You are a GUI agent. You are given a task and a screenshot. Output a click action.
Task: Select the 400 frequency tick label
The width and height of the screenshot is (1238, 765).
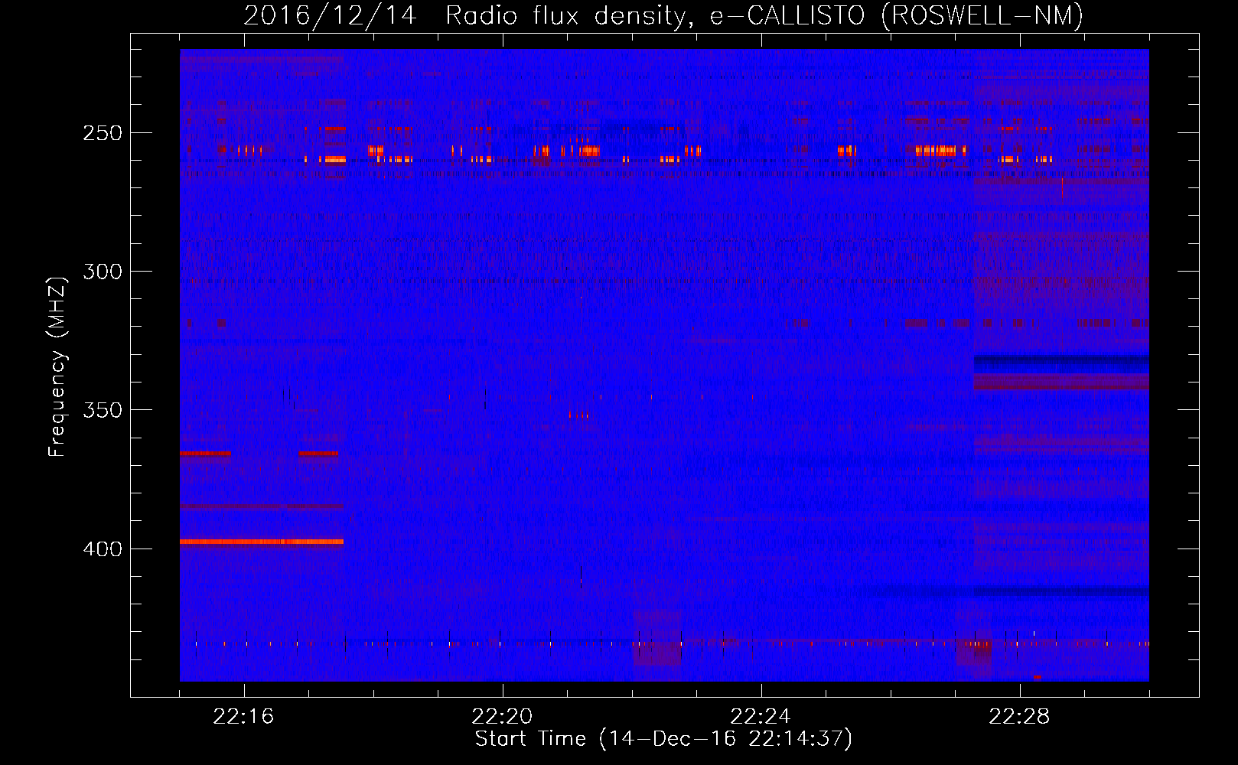pos(103,549)
